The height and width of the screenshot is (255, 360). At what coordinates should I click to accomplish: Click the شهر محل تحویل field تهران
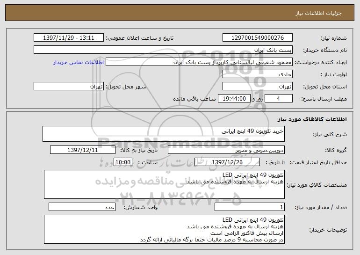point(69,87)
